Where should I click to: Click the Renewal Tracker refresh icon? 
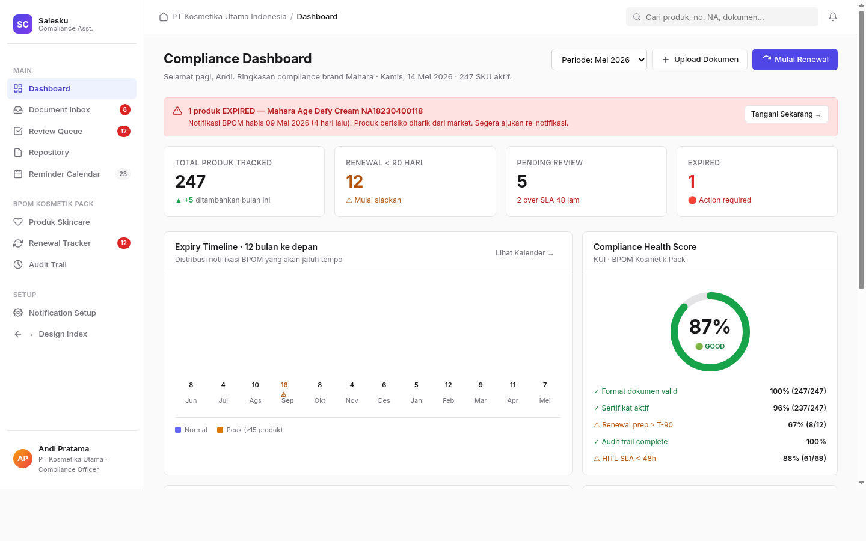(x=18, y=243)
